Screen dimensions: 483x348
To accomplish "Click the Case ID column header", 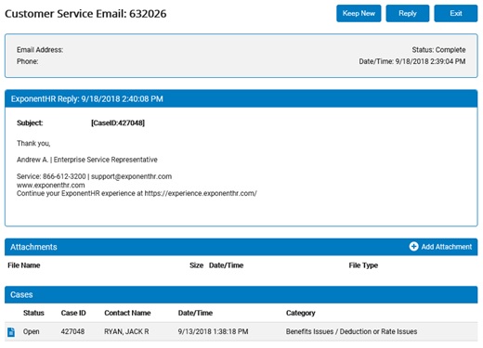I will point(73,313).
